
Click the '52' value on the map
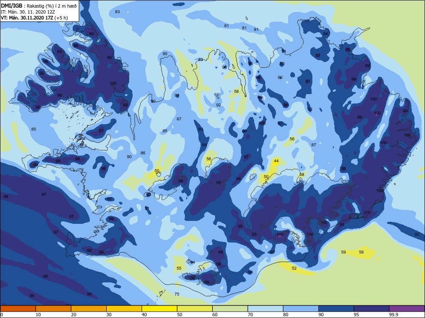pyautogui.click(x=294, y=268)
